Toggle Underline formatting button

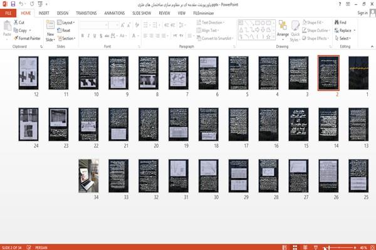coord(95,36)
